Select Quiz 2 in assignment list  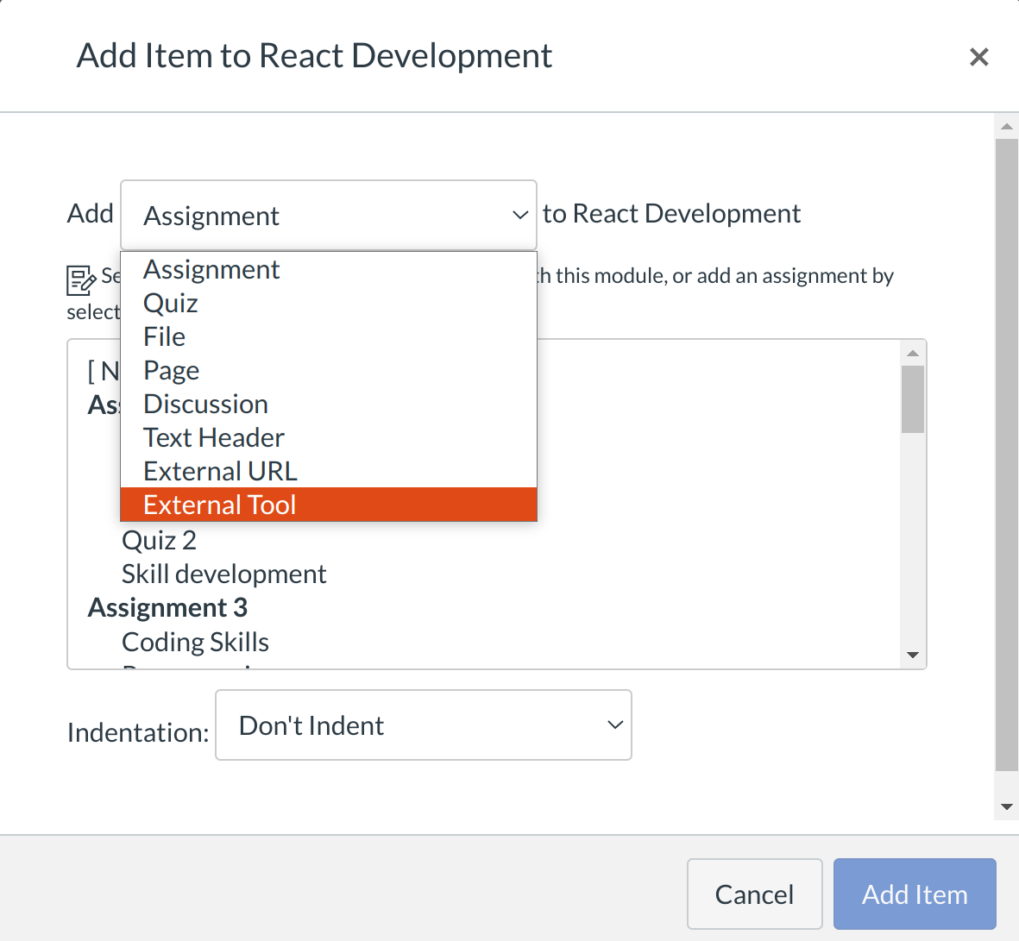[160, 541]
